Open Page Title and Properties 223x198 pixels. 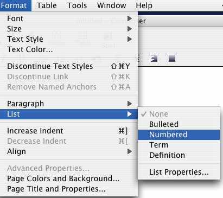[x=69, y=189]
